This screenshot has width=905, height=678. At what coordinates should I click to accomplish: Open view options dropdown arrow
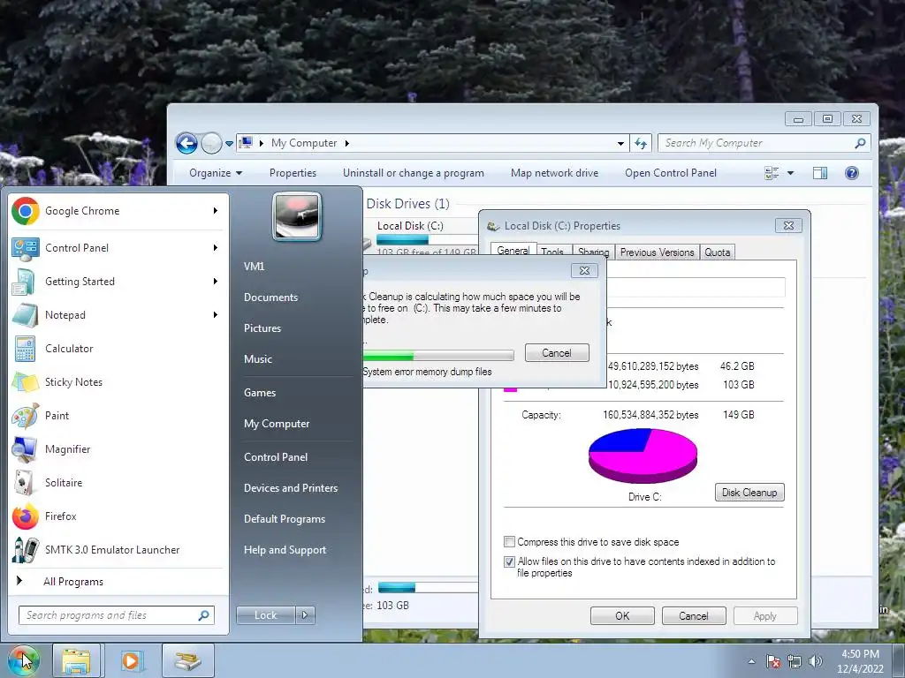(x=790, y=173)
